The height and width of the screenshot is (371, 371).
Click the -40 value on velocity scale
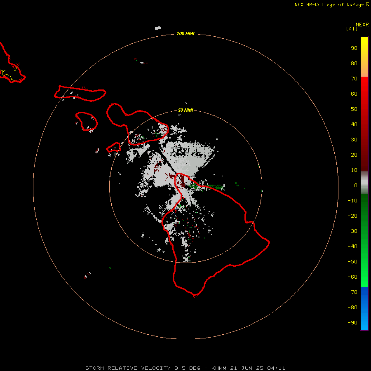click(x=352, y=247)
